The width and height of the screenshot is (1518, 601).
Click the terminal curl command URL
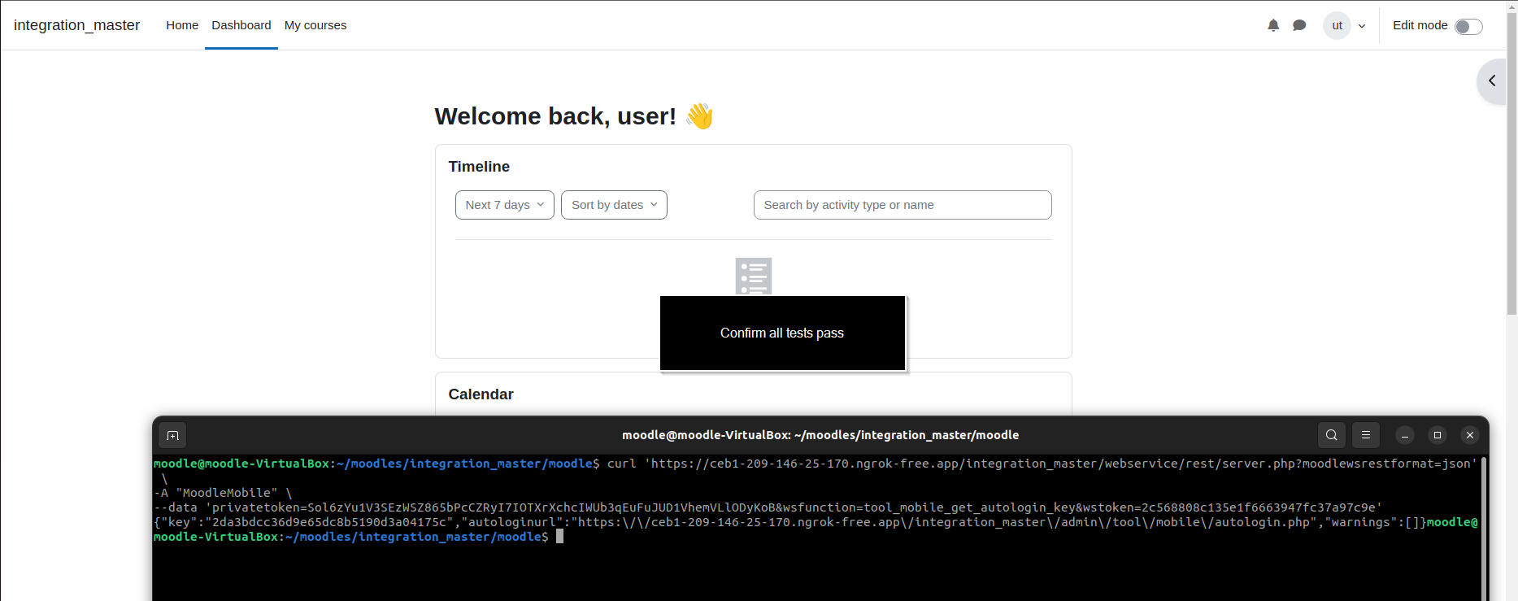[1061, 464]
